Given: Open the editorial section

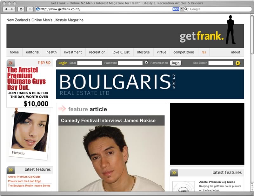Looking at the screenshot, I should coord(33,52).
